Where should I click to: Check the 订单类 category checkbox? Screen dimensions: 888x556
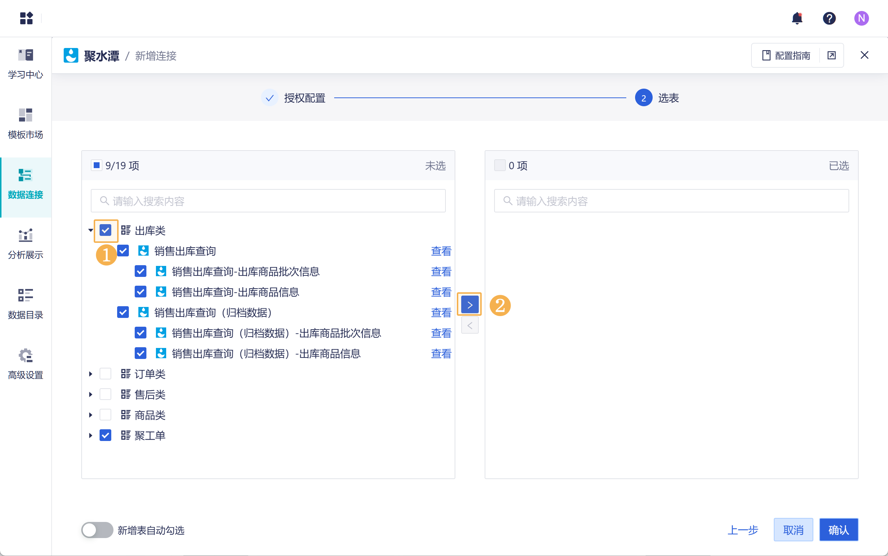point(105,374)
